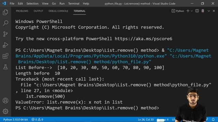The height and width of the screenshot is (122, 218).
Task: Open the Manage gear icon
Action: click(x=5, y=111)
